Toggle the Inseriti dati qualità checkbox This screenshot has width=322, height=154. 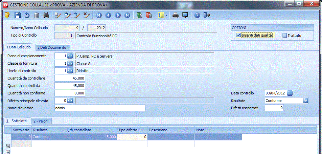pos(239,35)
